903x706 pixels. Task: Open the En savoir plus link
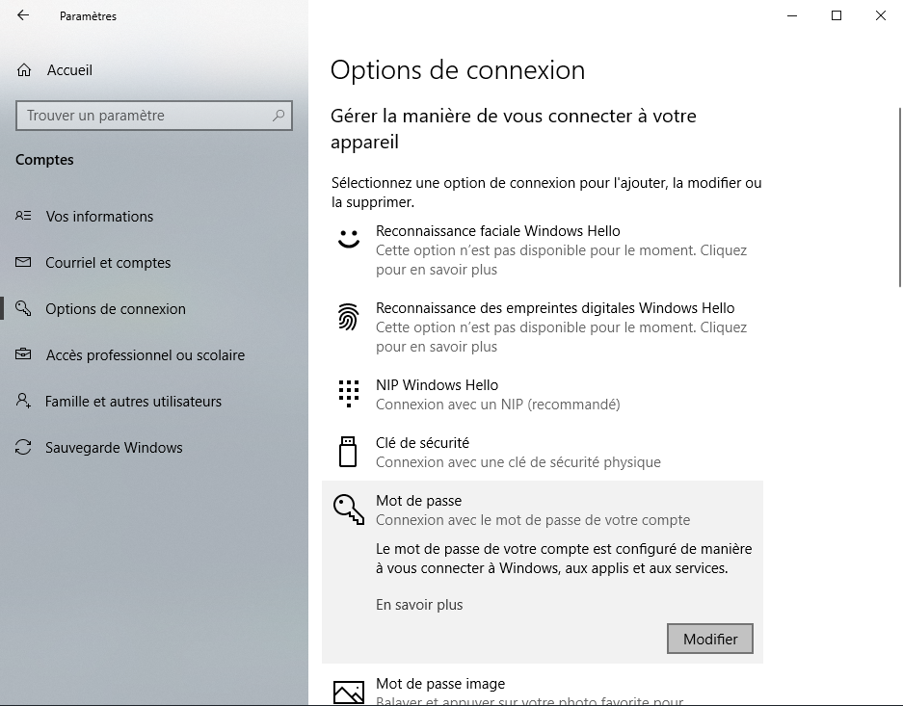[419, 605]
